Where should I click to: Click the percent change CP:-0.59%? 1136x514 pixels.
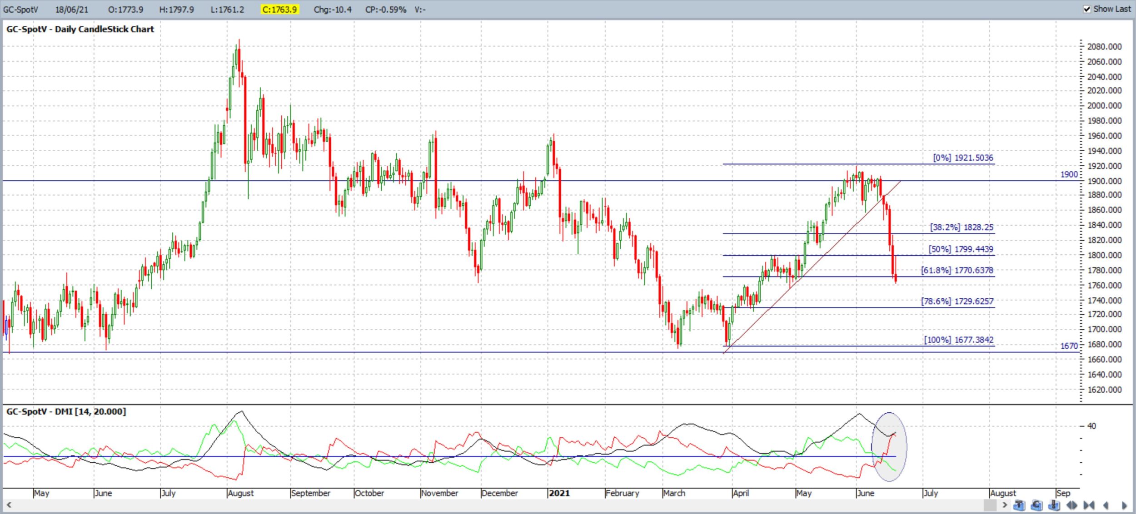point(386,10)
